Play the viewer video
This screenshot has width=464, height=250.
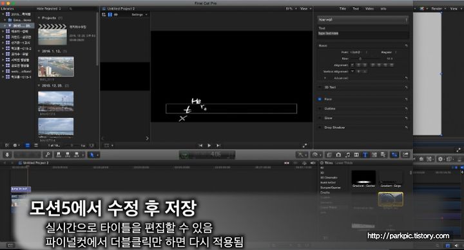tap(209, 146)
